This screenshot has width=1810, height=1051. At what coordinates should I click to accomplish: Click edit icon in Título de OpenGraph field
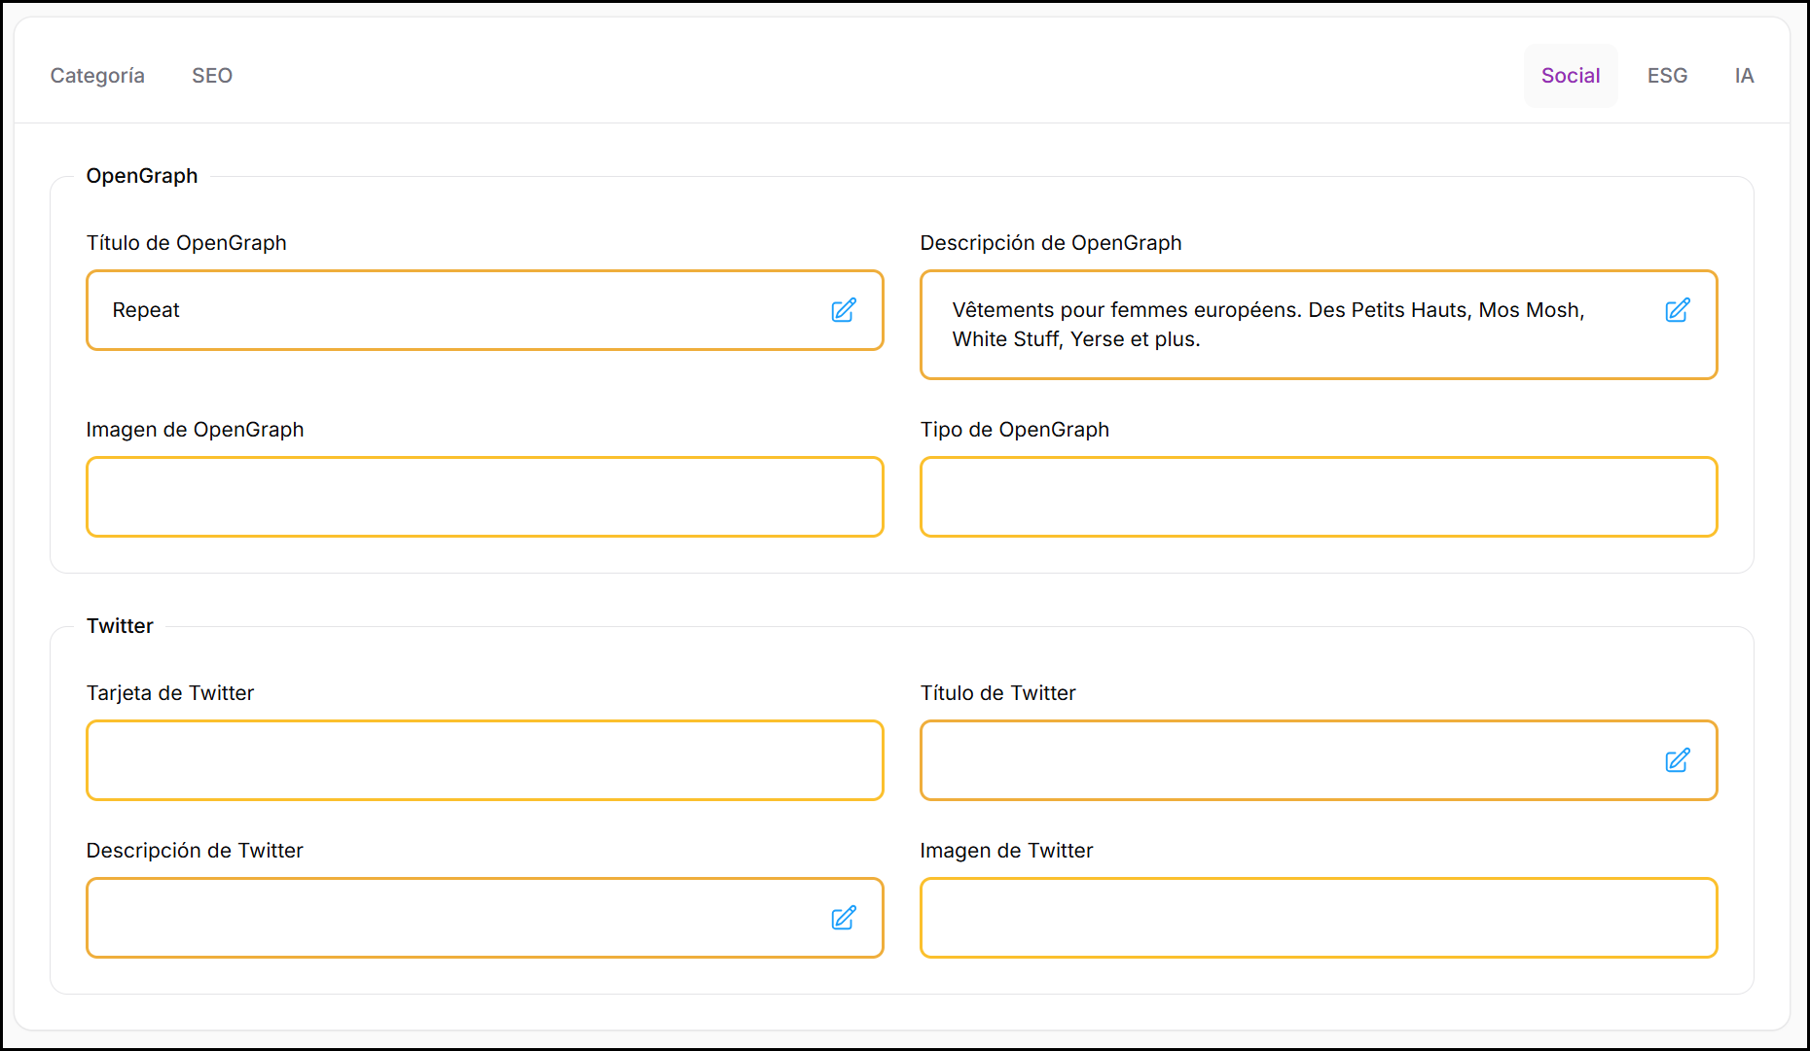click(844, 310)
